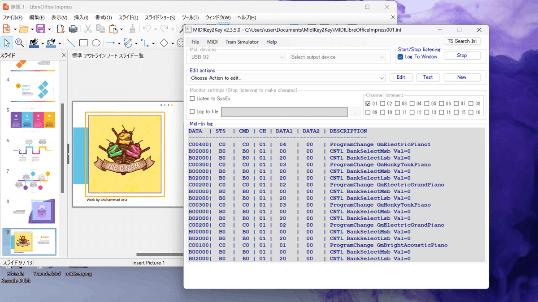Screen dimensions: 538x302
Task: Enable the Listen to SysEx checkbox
Action: (192, 98)
